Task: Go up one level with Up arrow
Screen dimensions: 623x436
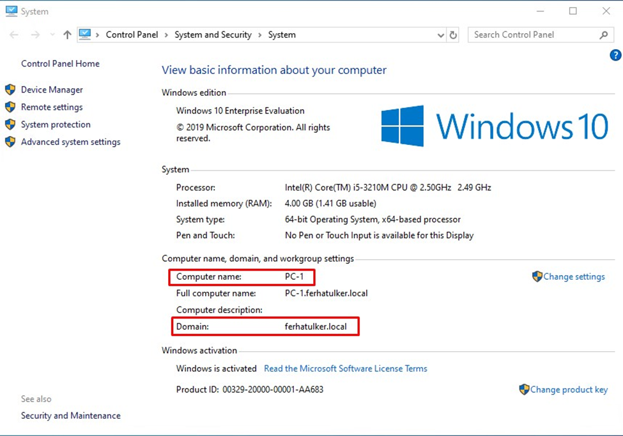Action: [x=67, y=35]
